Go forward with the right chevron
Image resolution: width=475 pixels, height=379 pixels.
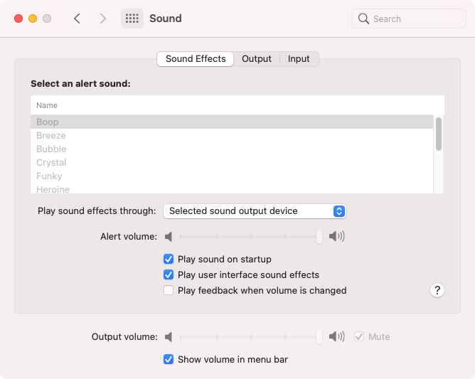click(103, 18)
